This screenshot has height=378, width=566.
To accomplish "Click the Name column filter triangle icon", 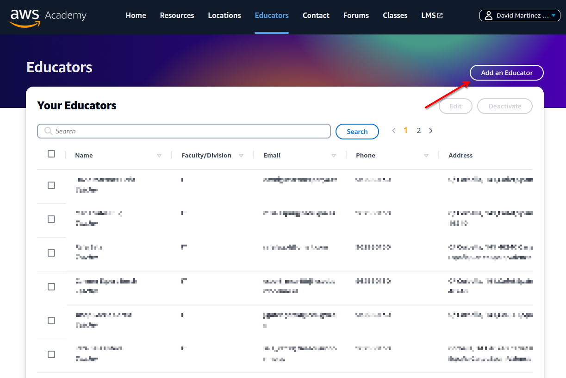I will pyautogui.click(x=159, y=156).
